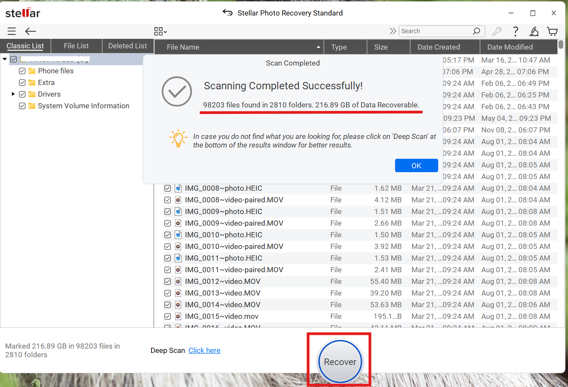Click the scan completed checkmark icon
Screen dimensions: 568x387
177,91
